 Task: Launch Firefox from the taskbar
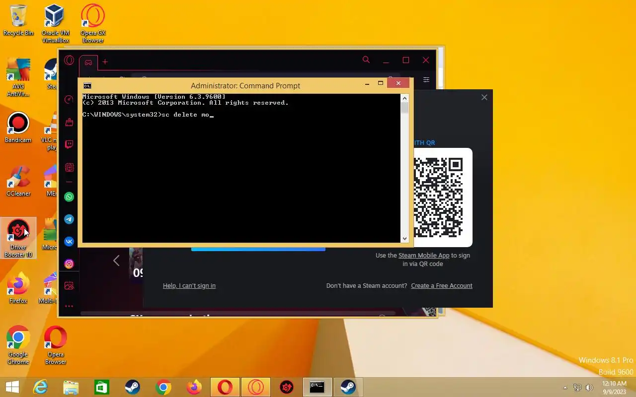point(194,387)
